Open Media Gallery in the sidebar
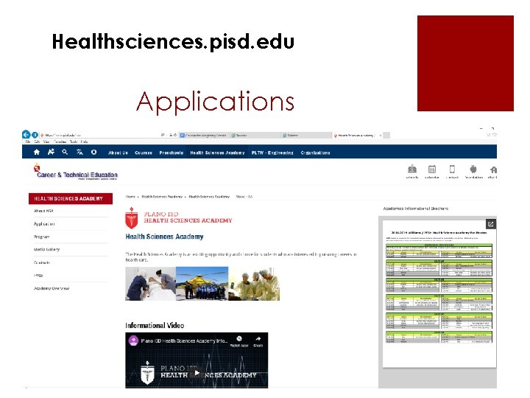Screen dimensions: 530x398 [x=46, y=249]
